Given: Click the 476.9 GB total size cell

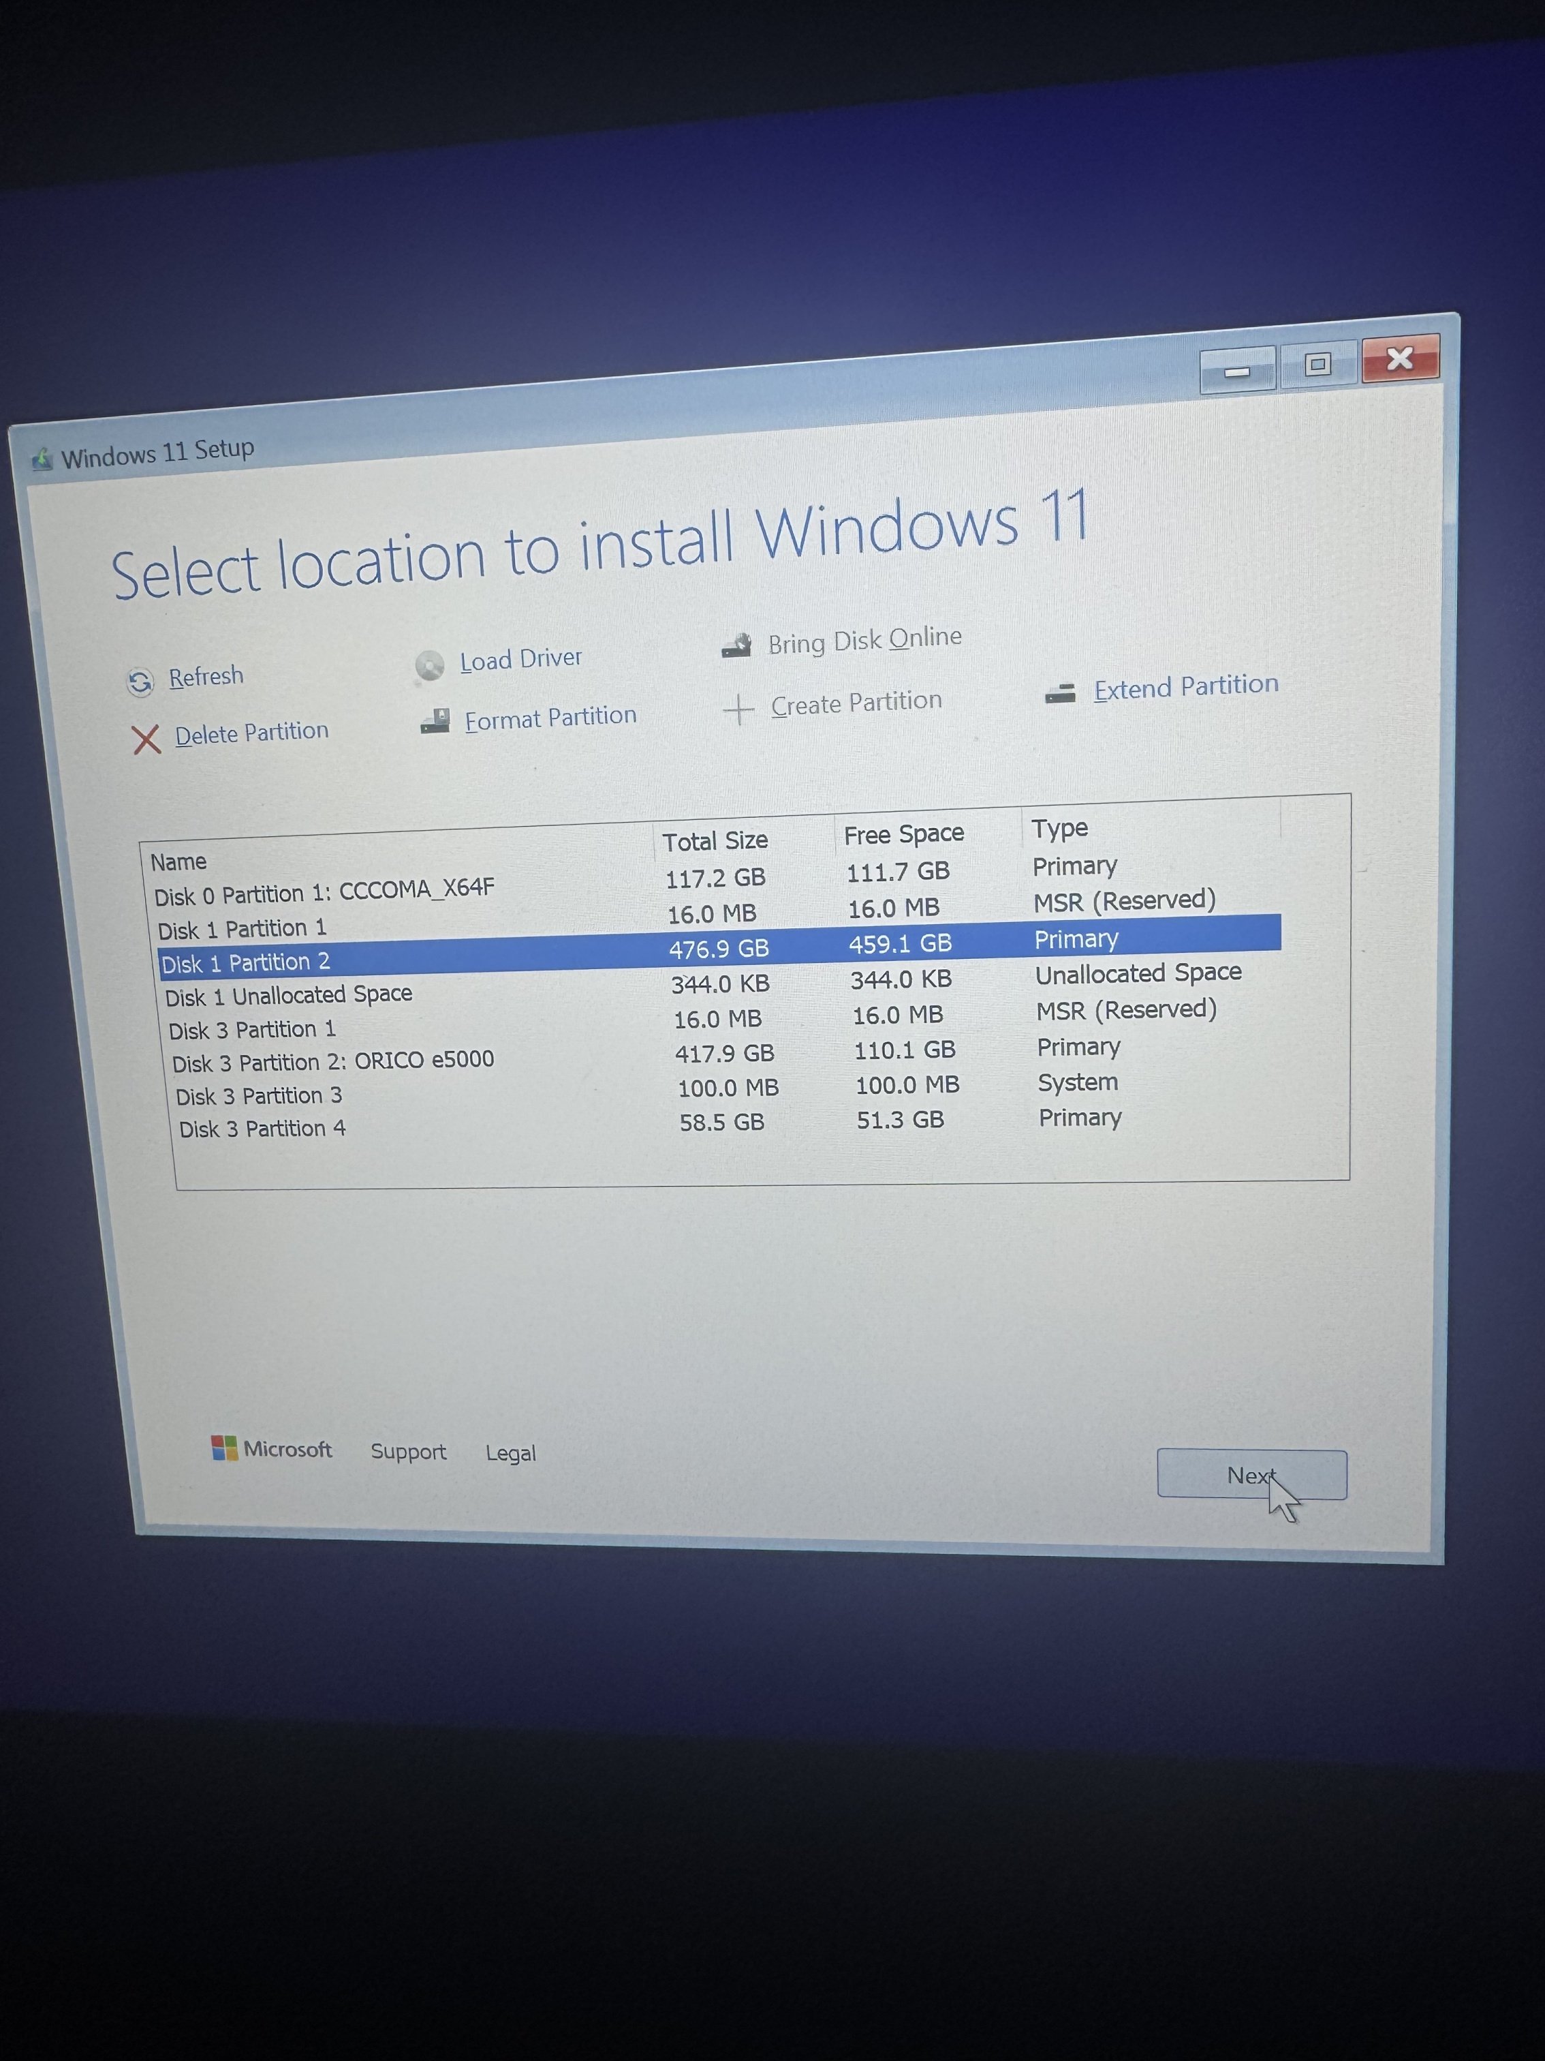Looking at the screenshot, I should coord(719,949).
